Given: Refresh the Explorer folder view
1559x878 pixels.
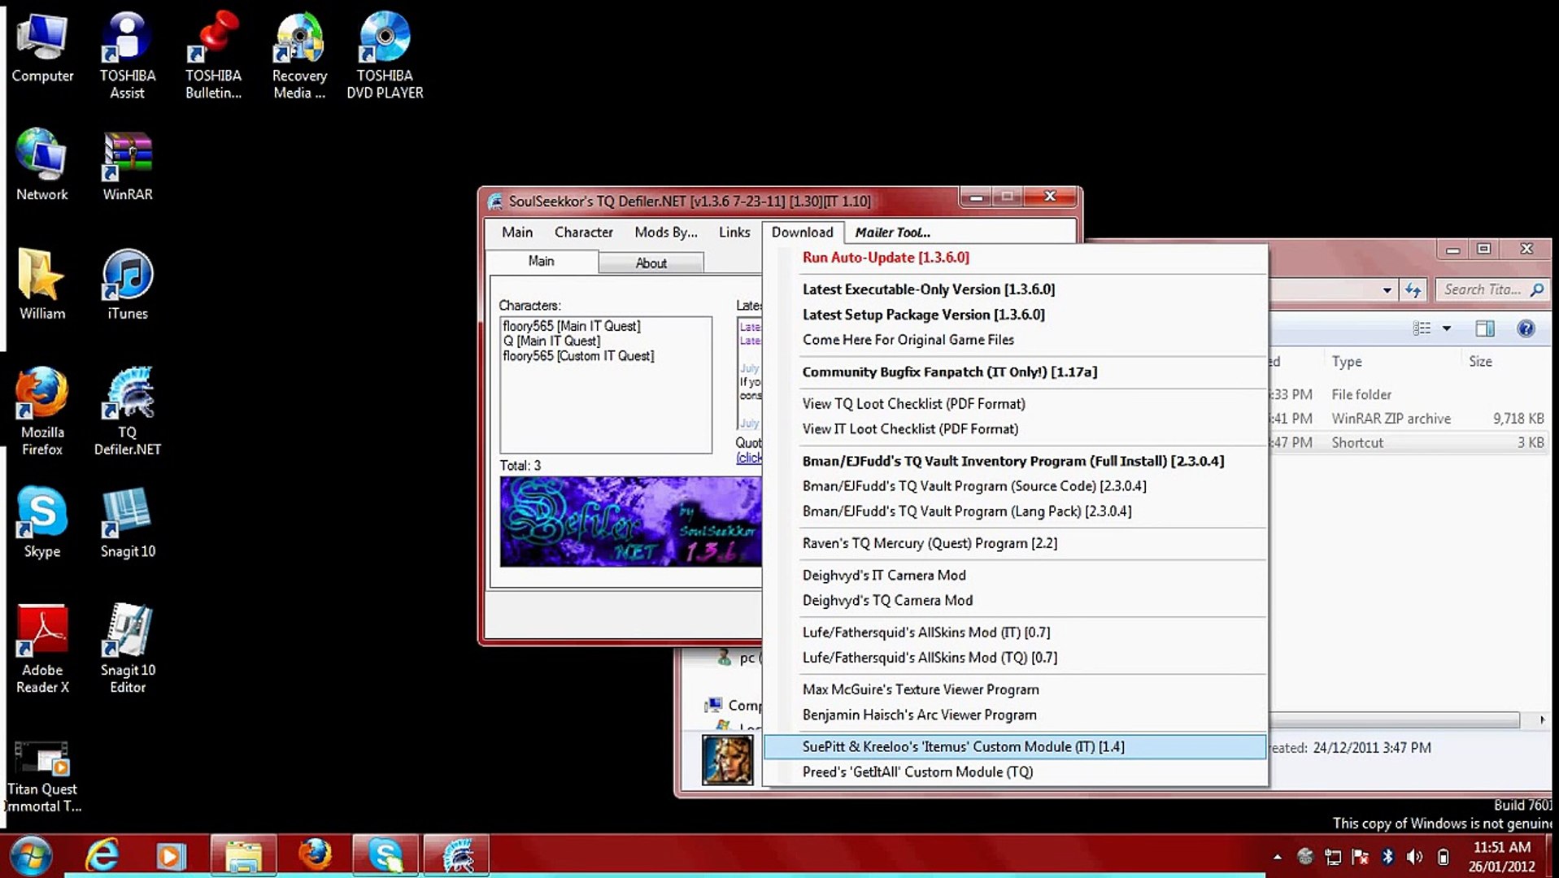Looking at the screenshot, I should coord(1413,290).
